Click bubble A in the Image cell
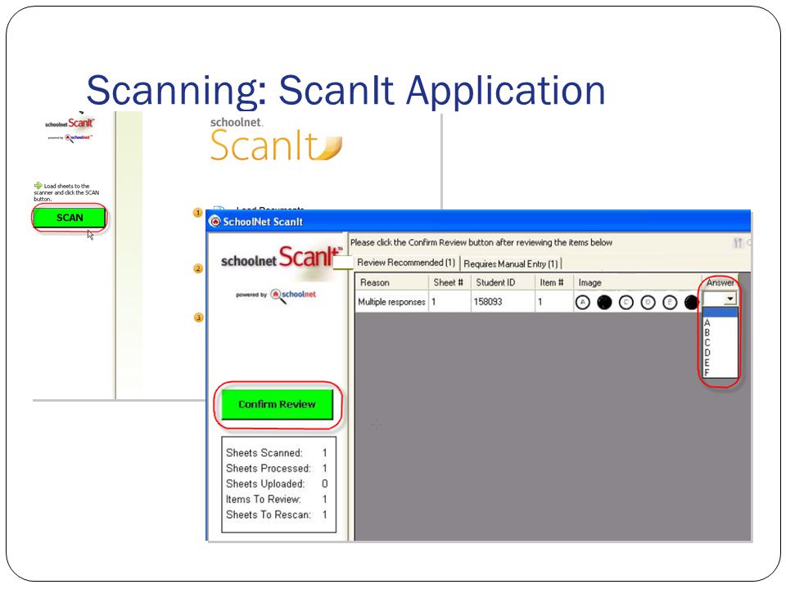 pos(582,302)
